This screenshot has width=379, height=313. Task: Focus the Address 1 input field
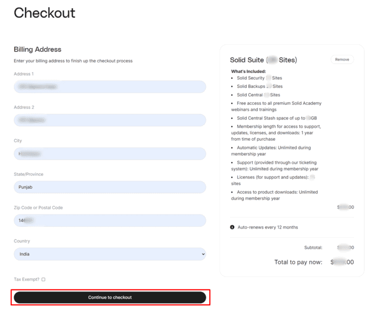point(110,87)
